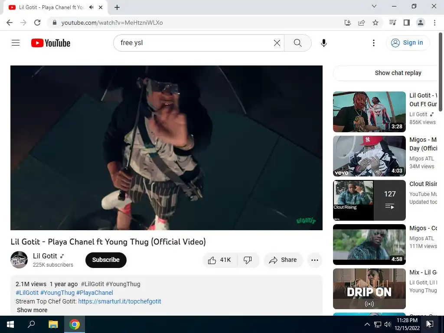Open a new browser tab
The width and height of the screenshot is (444, 333).
pos(117,7)
